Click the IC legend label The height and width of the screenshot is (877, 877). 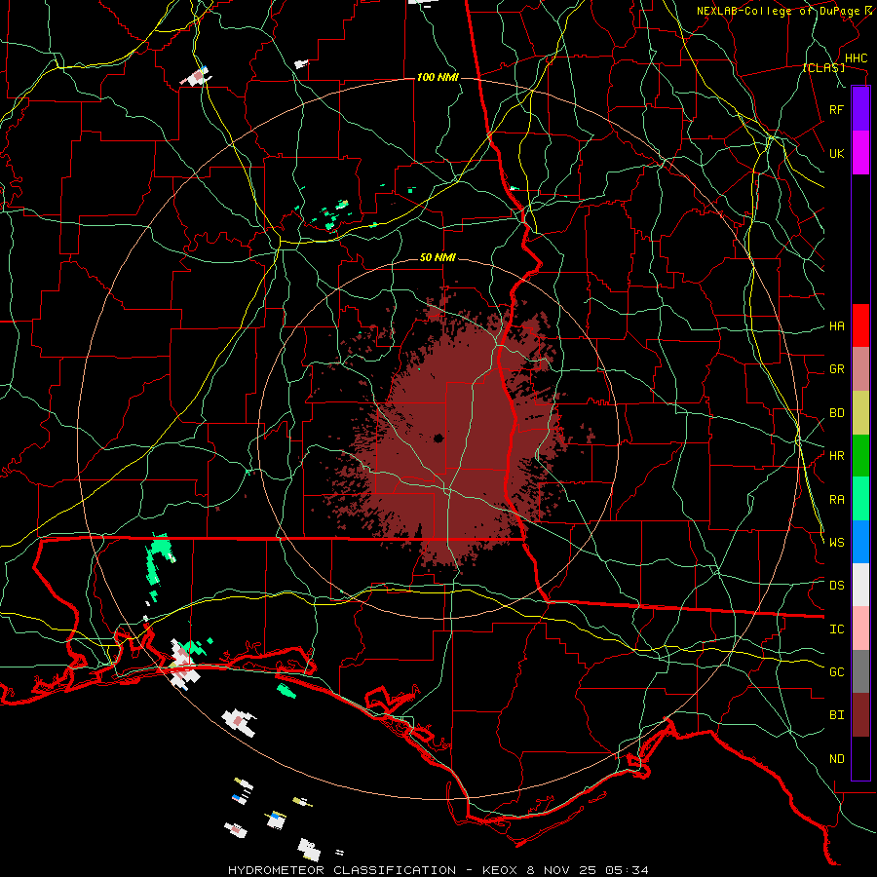(837, 629)
